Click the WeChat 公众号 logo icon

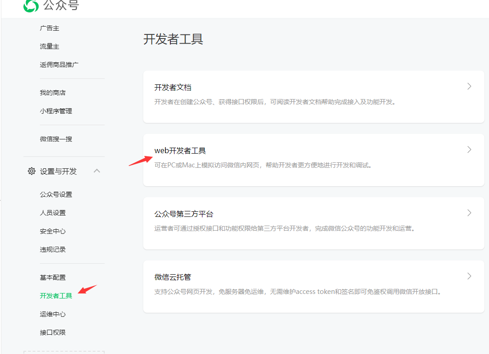coord(31,6)
